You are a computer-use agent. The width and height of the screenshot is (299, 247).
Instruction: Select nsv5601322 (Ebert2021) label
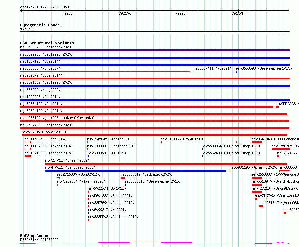click(110, 196)
